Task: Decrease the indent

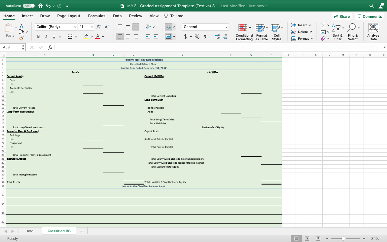Action: tap(148, 37)
